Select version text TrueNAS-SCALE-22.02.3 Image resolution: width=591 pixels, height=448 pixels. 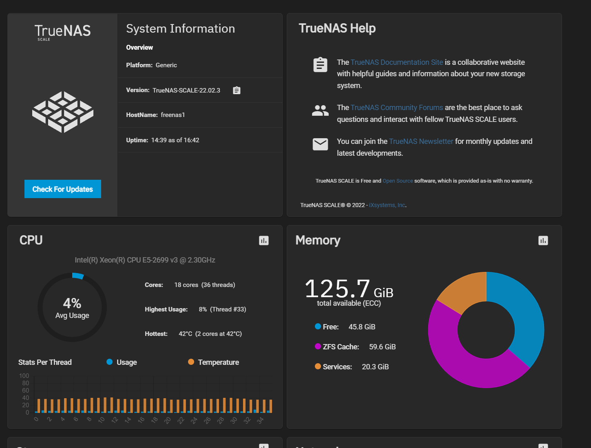pyautogui.click(x=186, y=90)
